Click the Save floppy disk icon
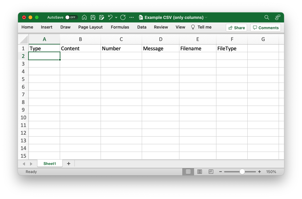Viewport: 302px width, 199px height. click(x=93, y=17)
